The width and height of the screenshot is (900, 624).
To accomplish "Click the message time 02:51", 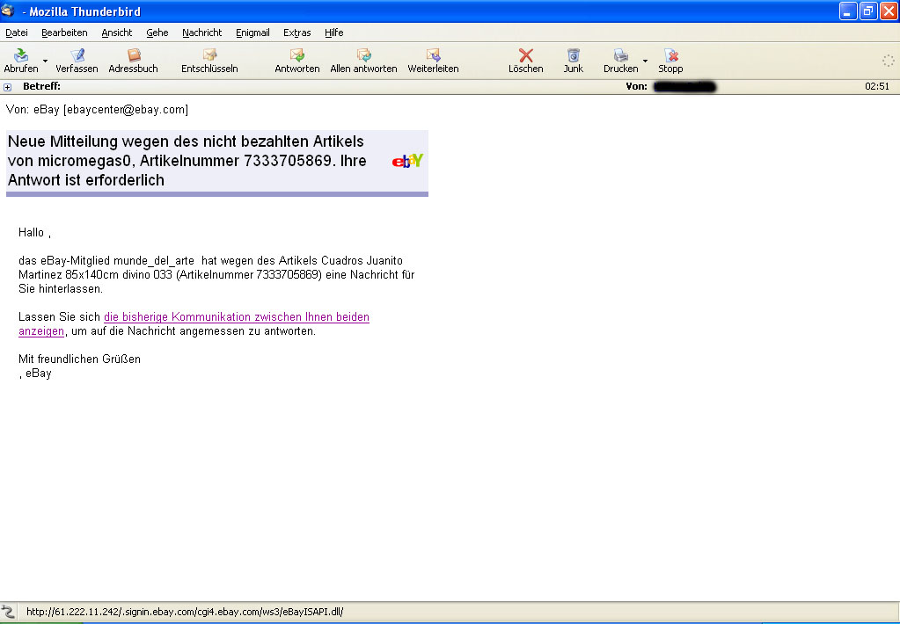I will (x=877, y=87).
